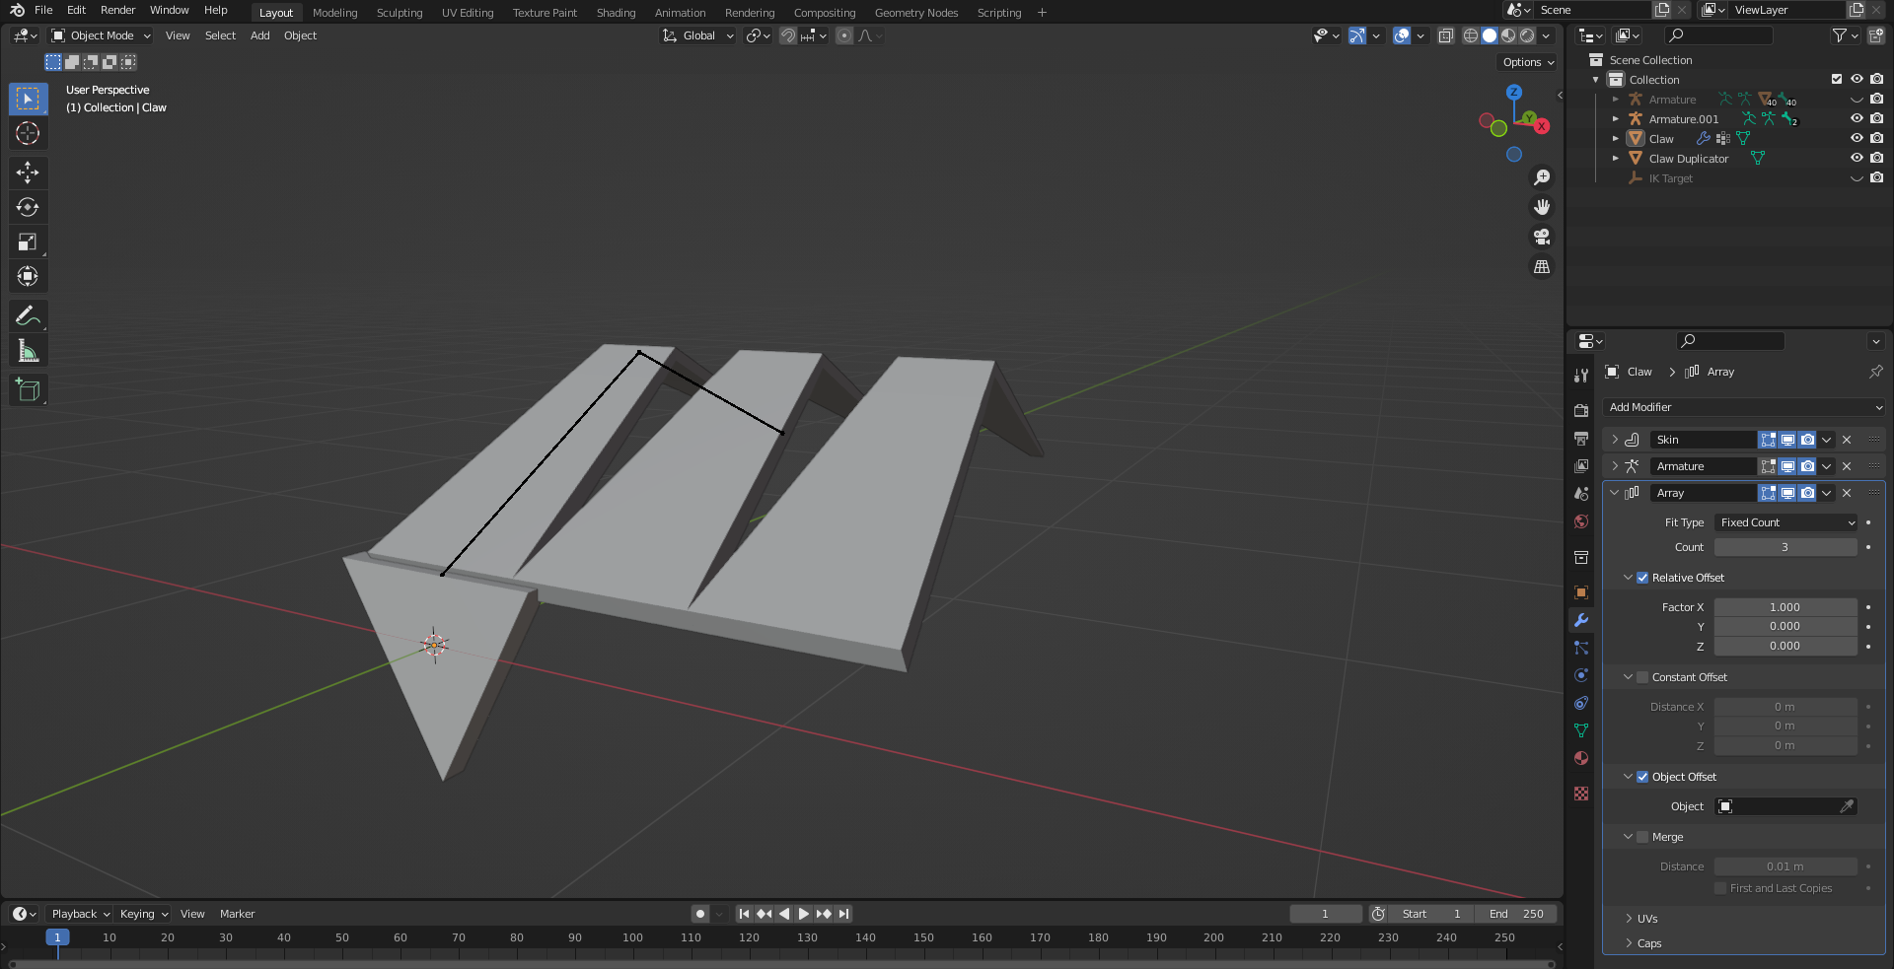Select the Annotate tool
Image resolution: width=1894 pixels, height=969 pixels.
point(28,315)
